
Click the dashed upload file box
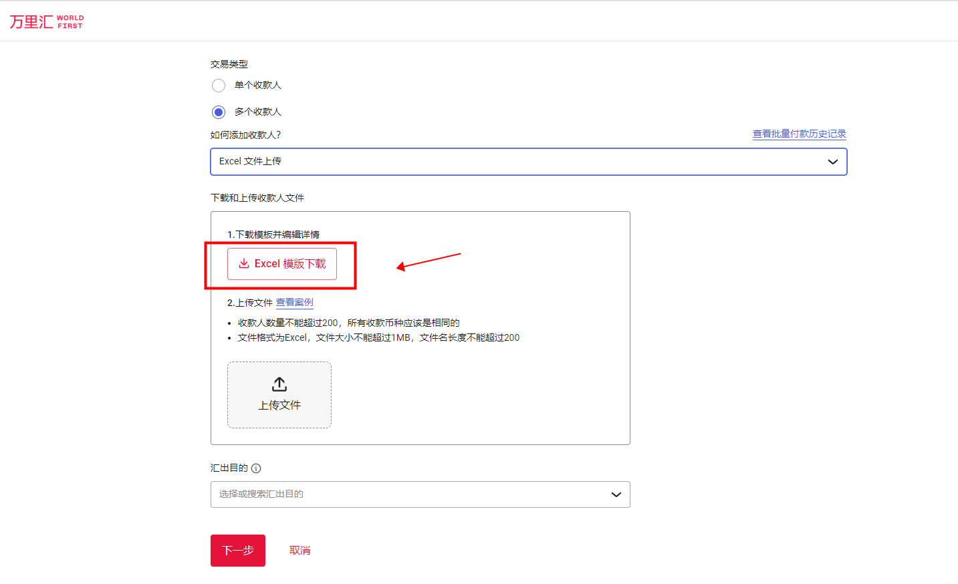coord(279,394)
